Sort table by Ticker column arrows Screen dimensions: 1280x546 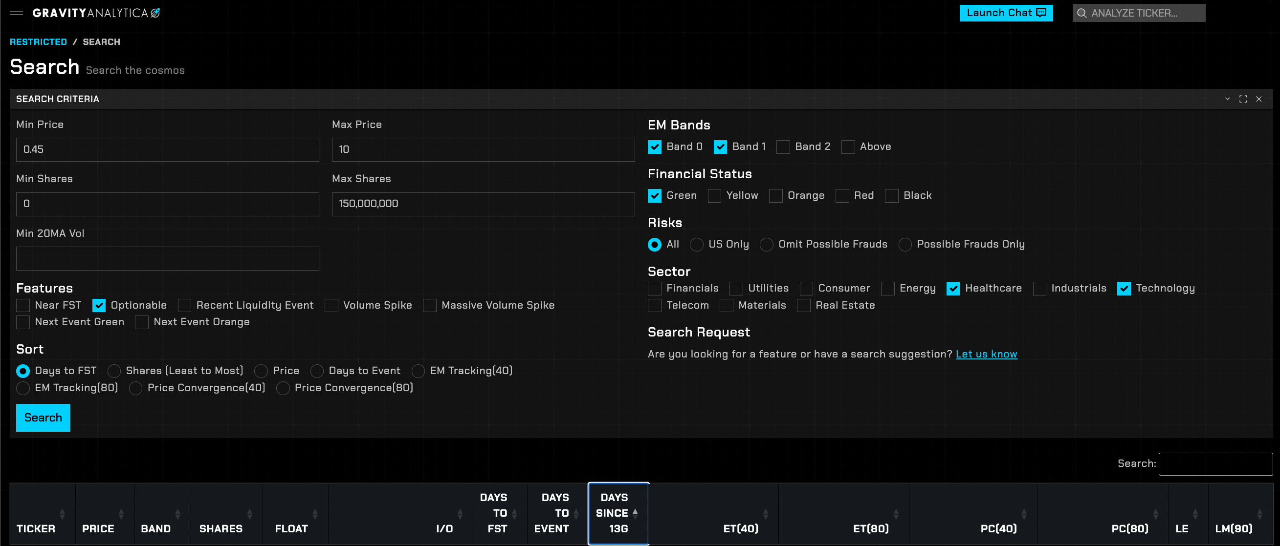click(x=62, y=513)
